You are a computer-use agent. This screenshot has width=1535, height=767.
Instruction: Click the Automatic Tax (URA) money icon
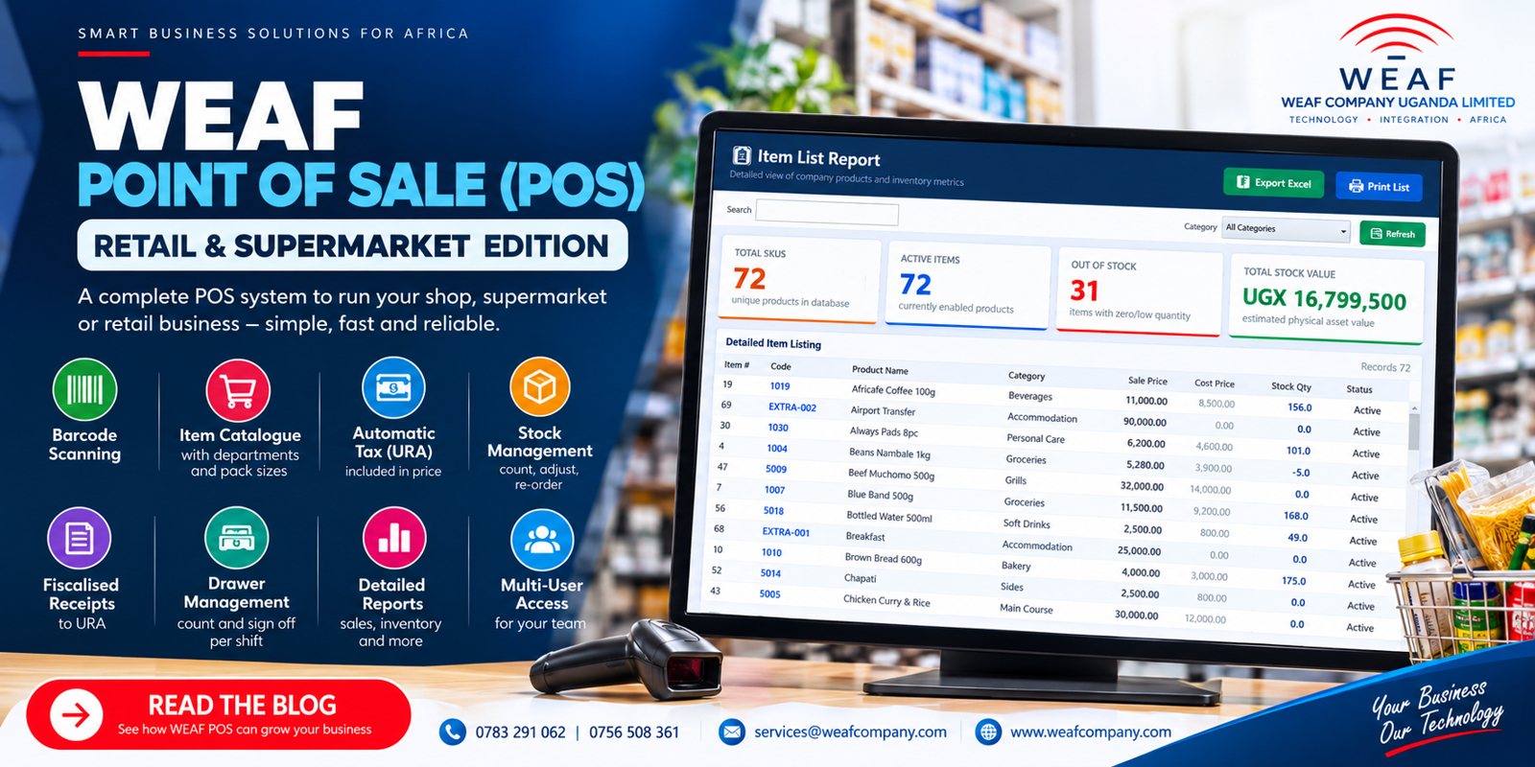click(393, 388)
